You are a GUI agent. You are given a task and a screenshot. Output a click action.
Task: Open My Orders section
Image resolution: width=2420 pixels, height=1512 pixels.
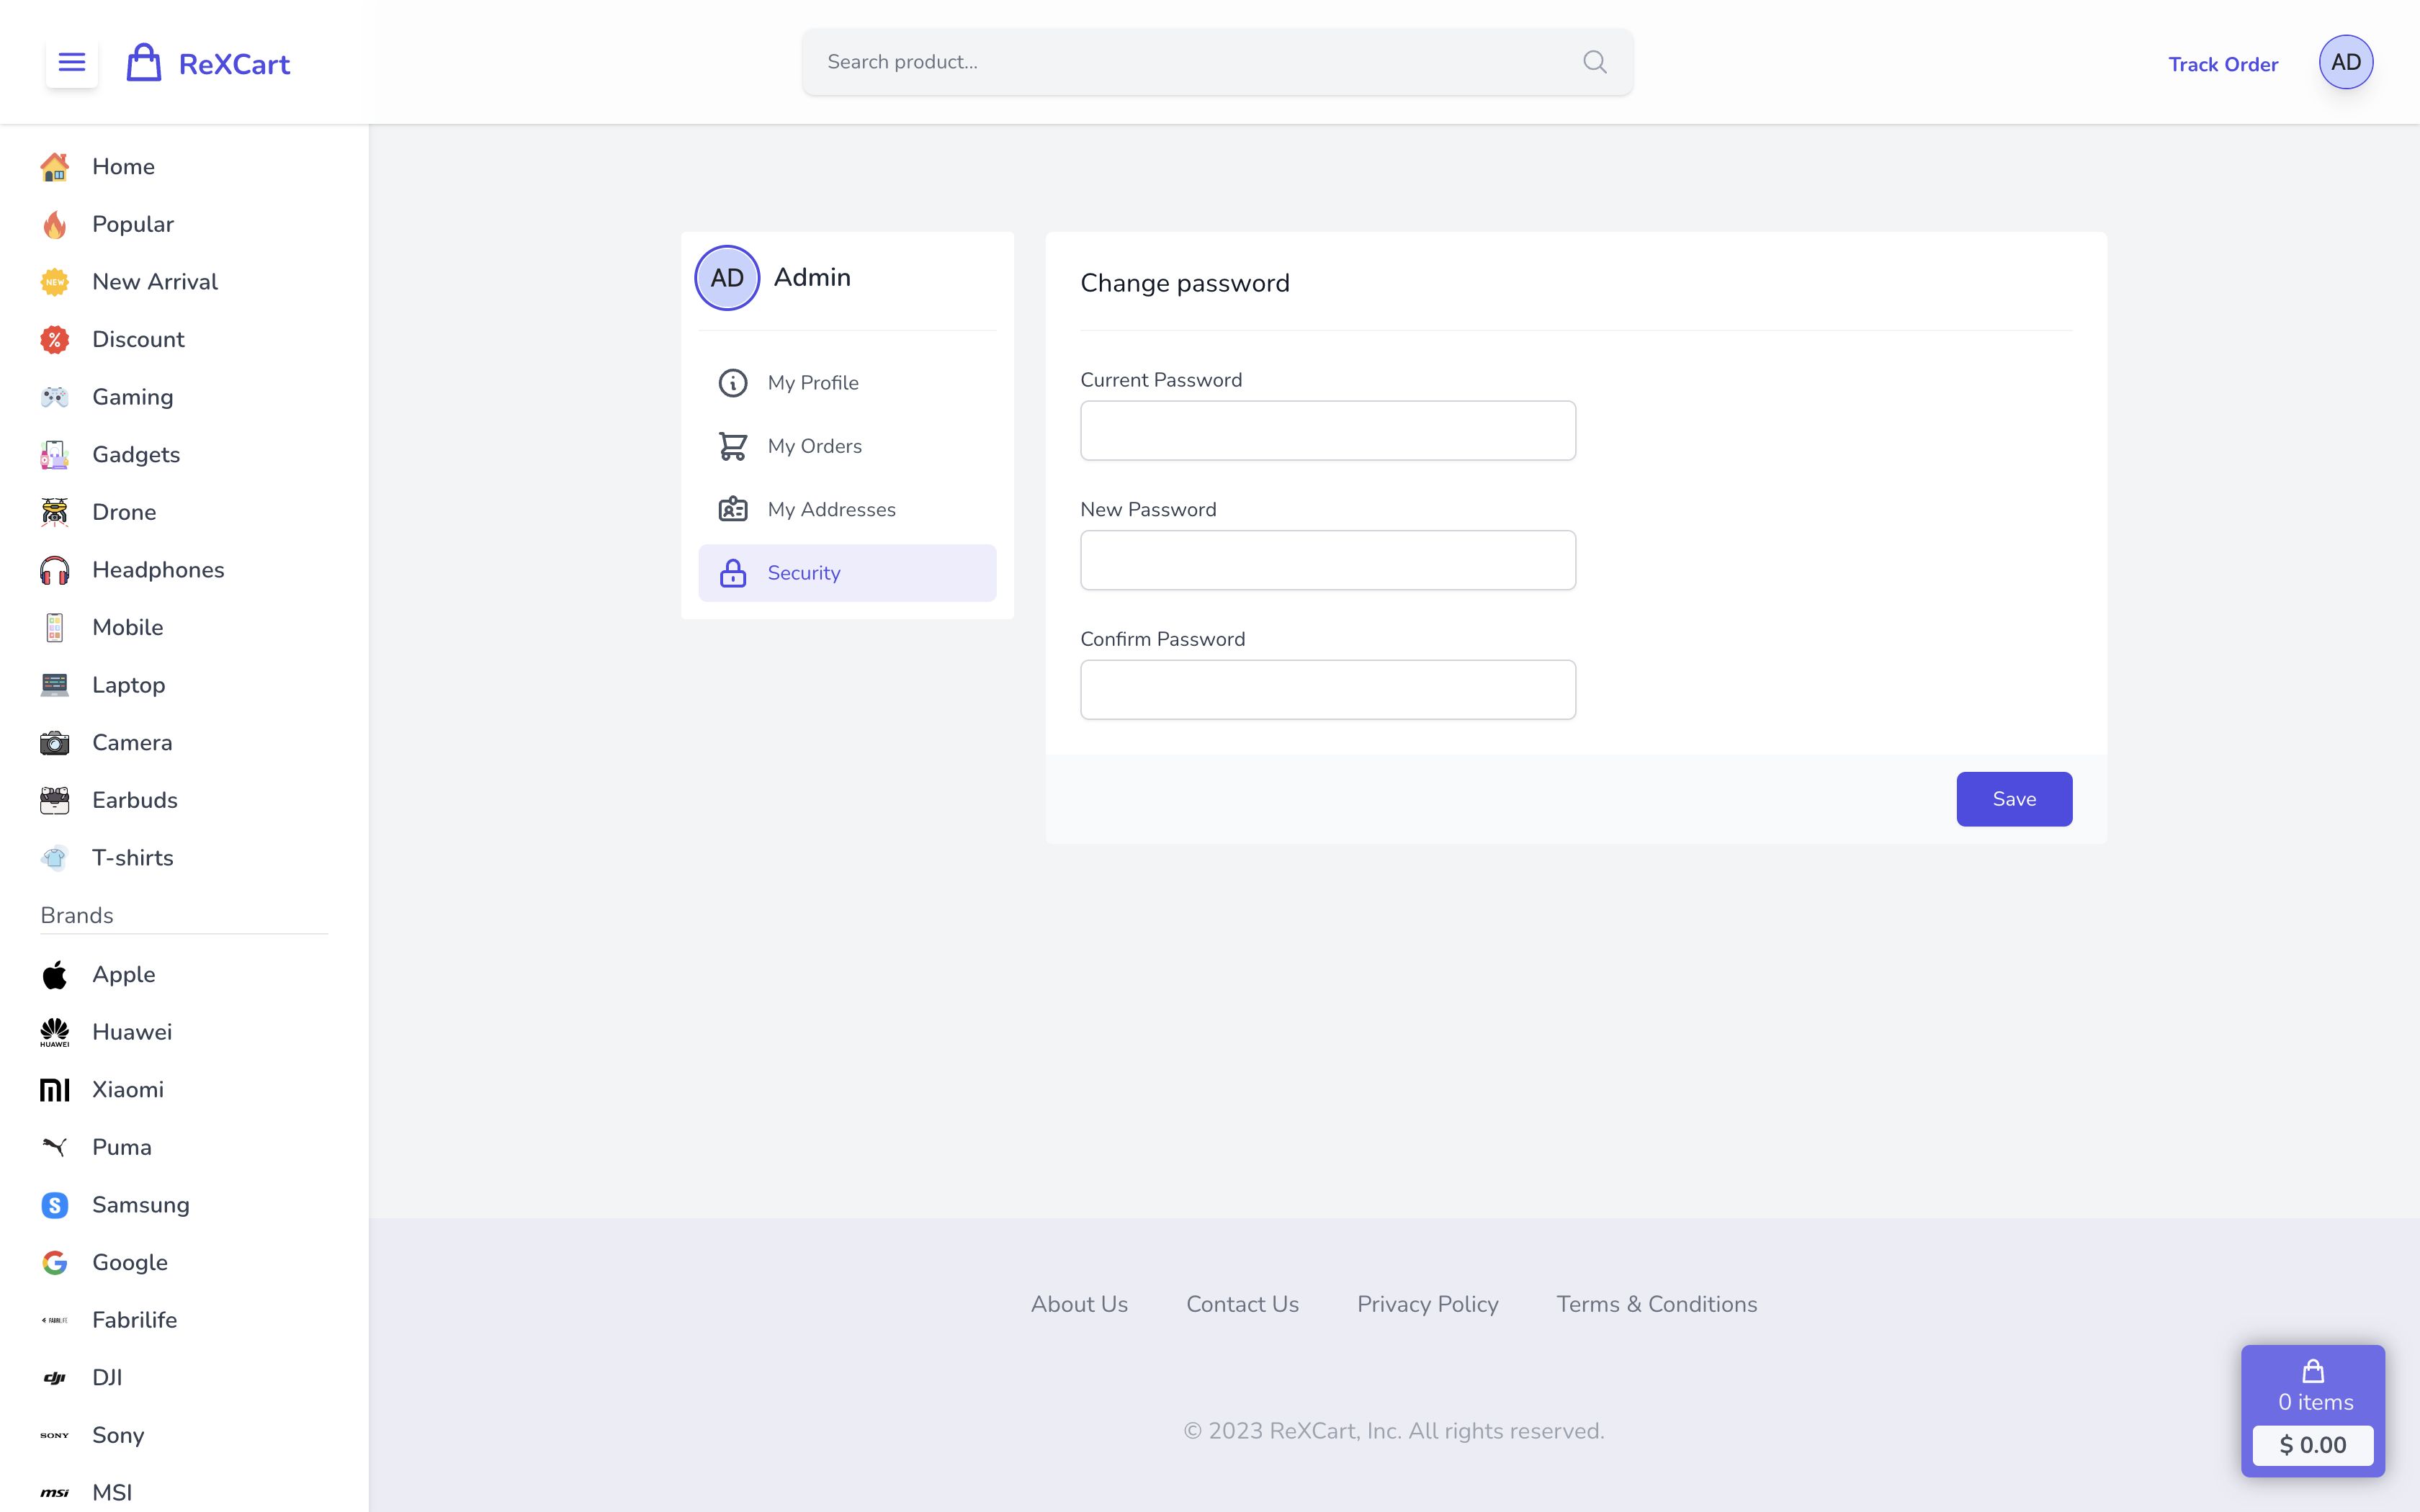click(847, 446)
